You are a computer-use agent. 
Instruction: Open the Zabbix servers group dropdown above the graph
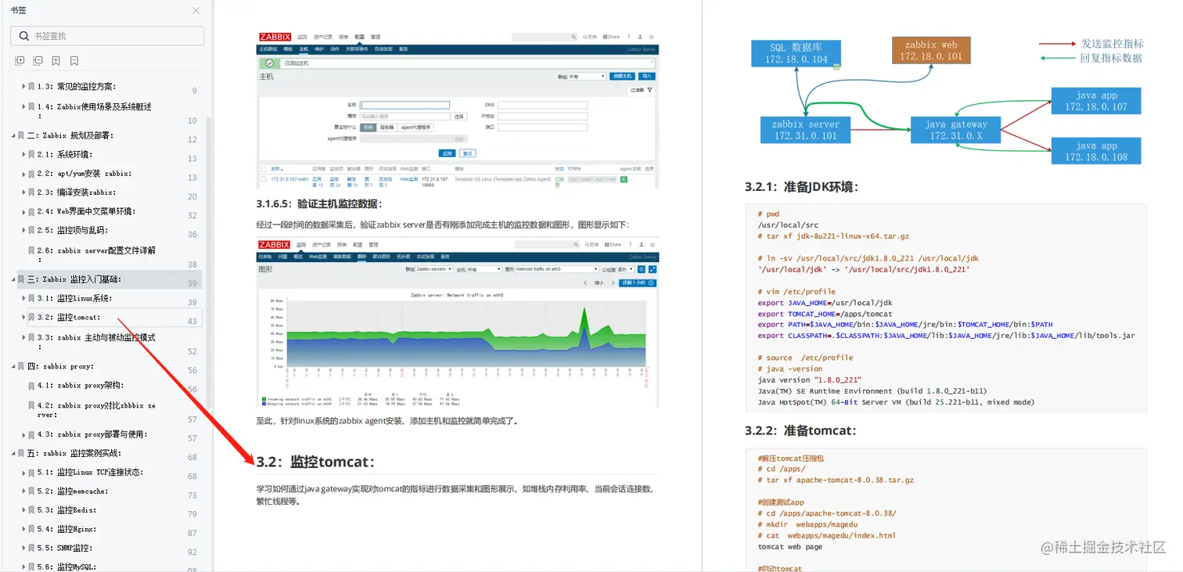(433, 269)
